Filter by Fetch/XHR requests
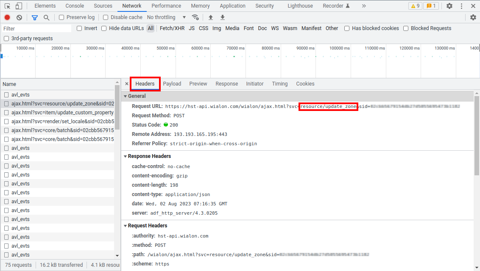480x271 pixels. 172,28
